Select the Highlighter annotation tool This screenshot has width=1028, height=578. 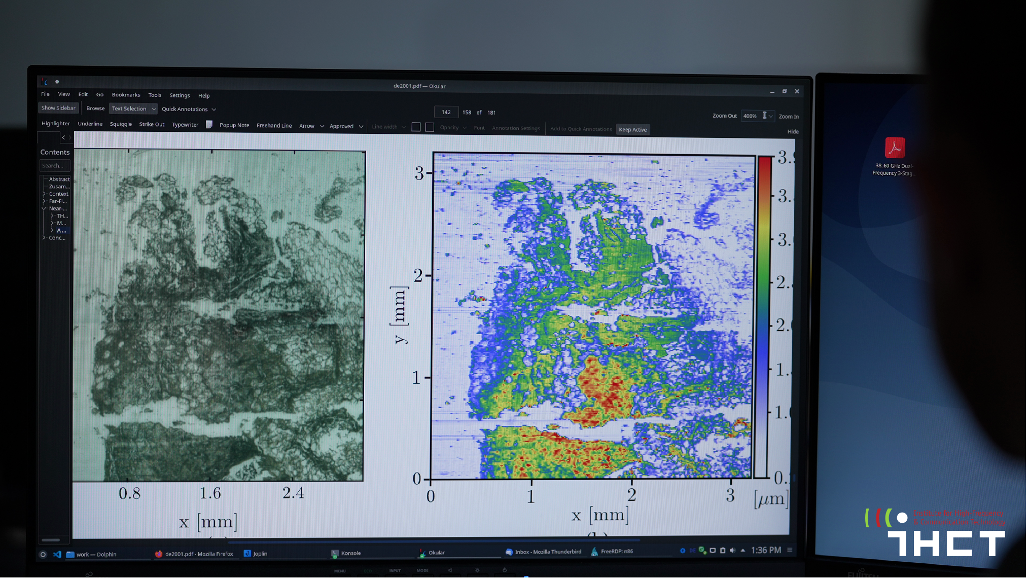tap(56, 124)
